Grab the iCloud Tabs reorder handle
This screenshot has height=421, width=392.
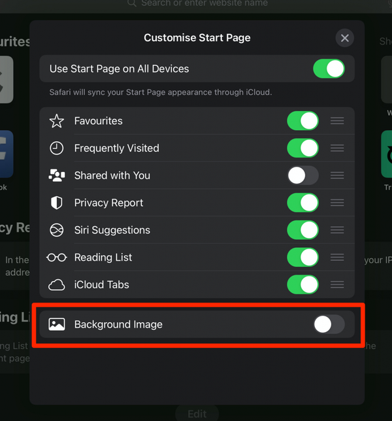coord(337,284)
